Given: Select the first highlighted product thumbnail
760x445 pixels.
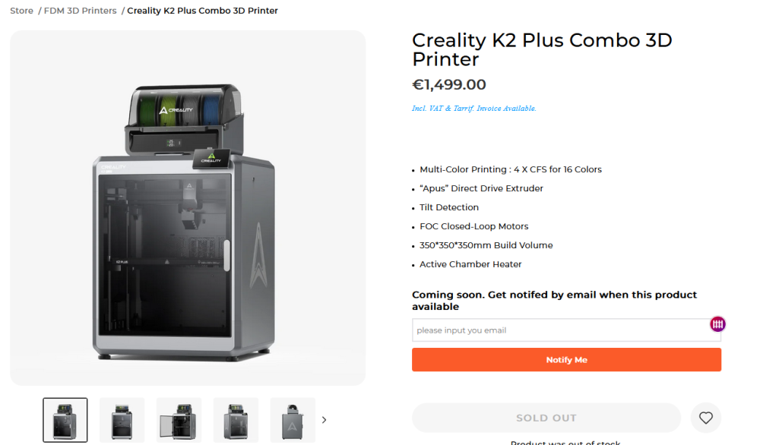Looking at the screenshot, I should coord(65,420).
